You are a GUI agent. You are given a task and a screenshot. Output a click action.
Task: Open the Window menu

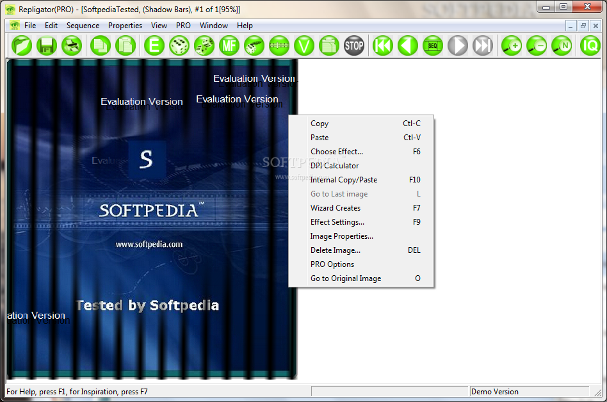click(x=214, y=26)
